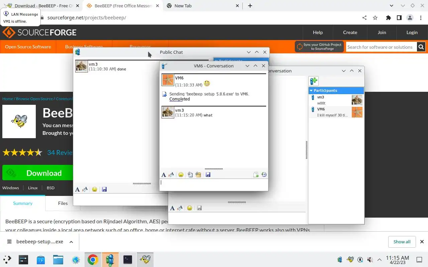Click Show all downloads button

click(x=402, y=242)
